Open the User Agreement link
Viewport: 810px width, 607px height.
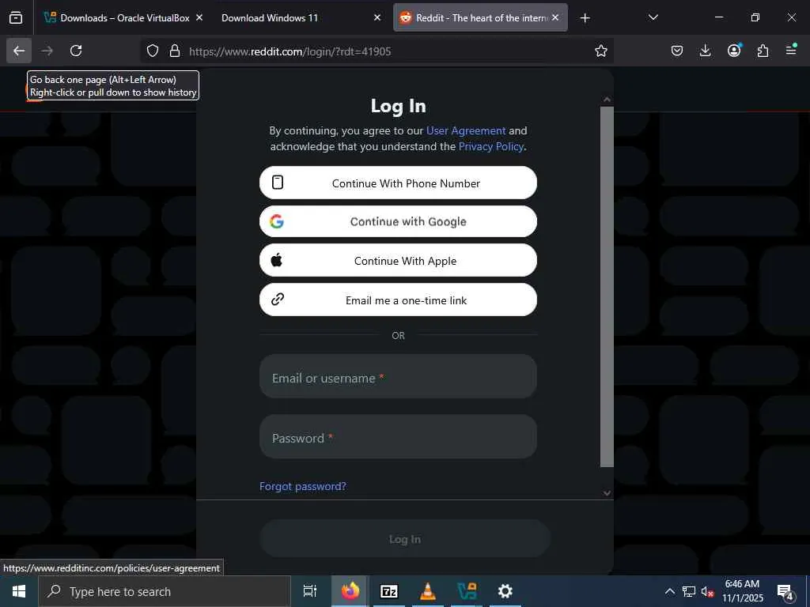[466, 130]
